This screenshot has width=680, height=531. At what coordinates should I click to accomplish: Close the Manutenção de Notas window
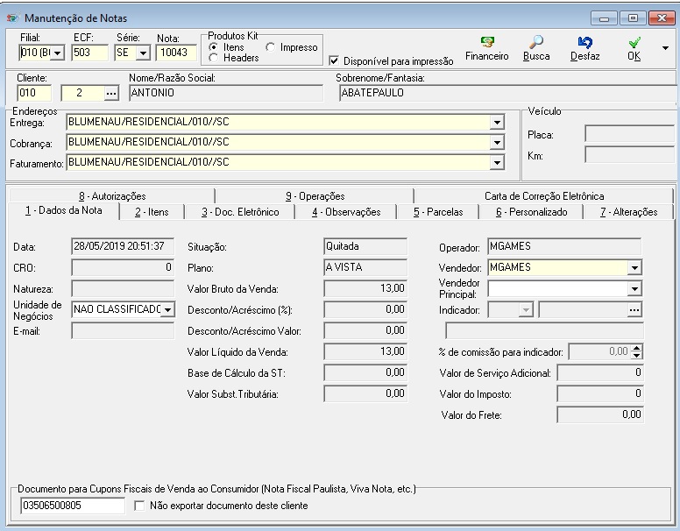662,18
